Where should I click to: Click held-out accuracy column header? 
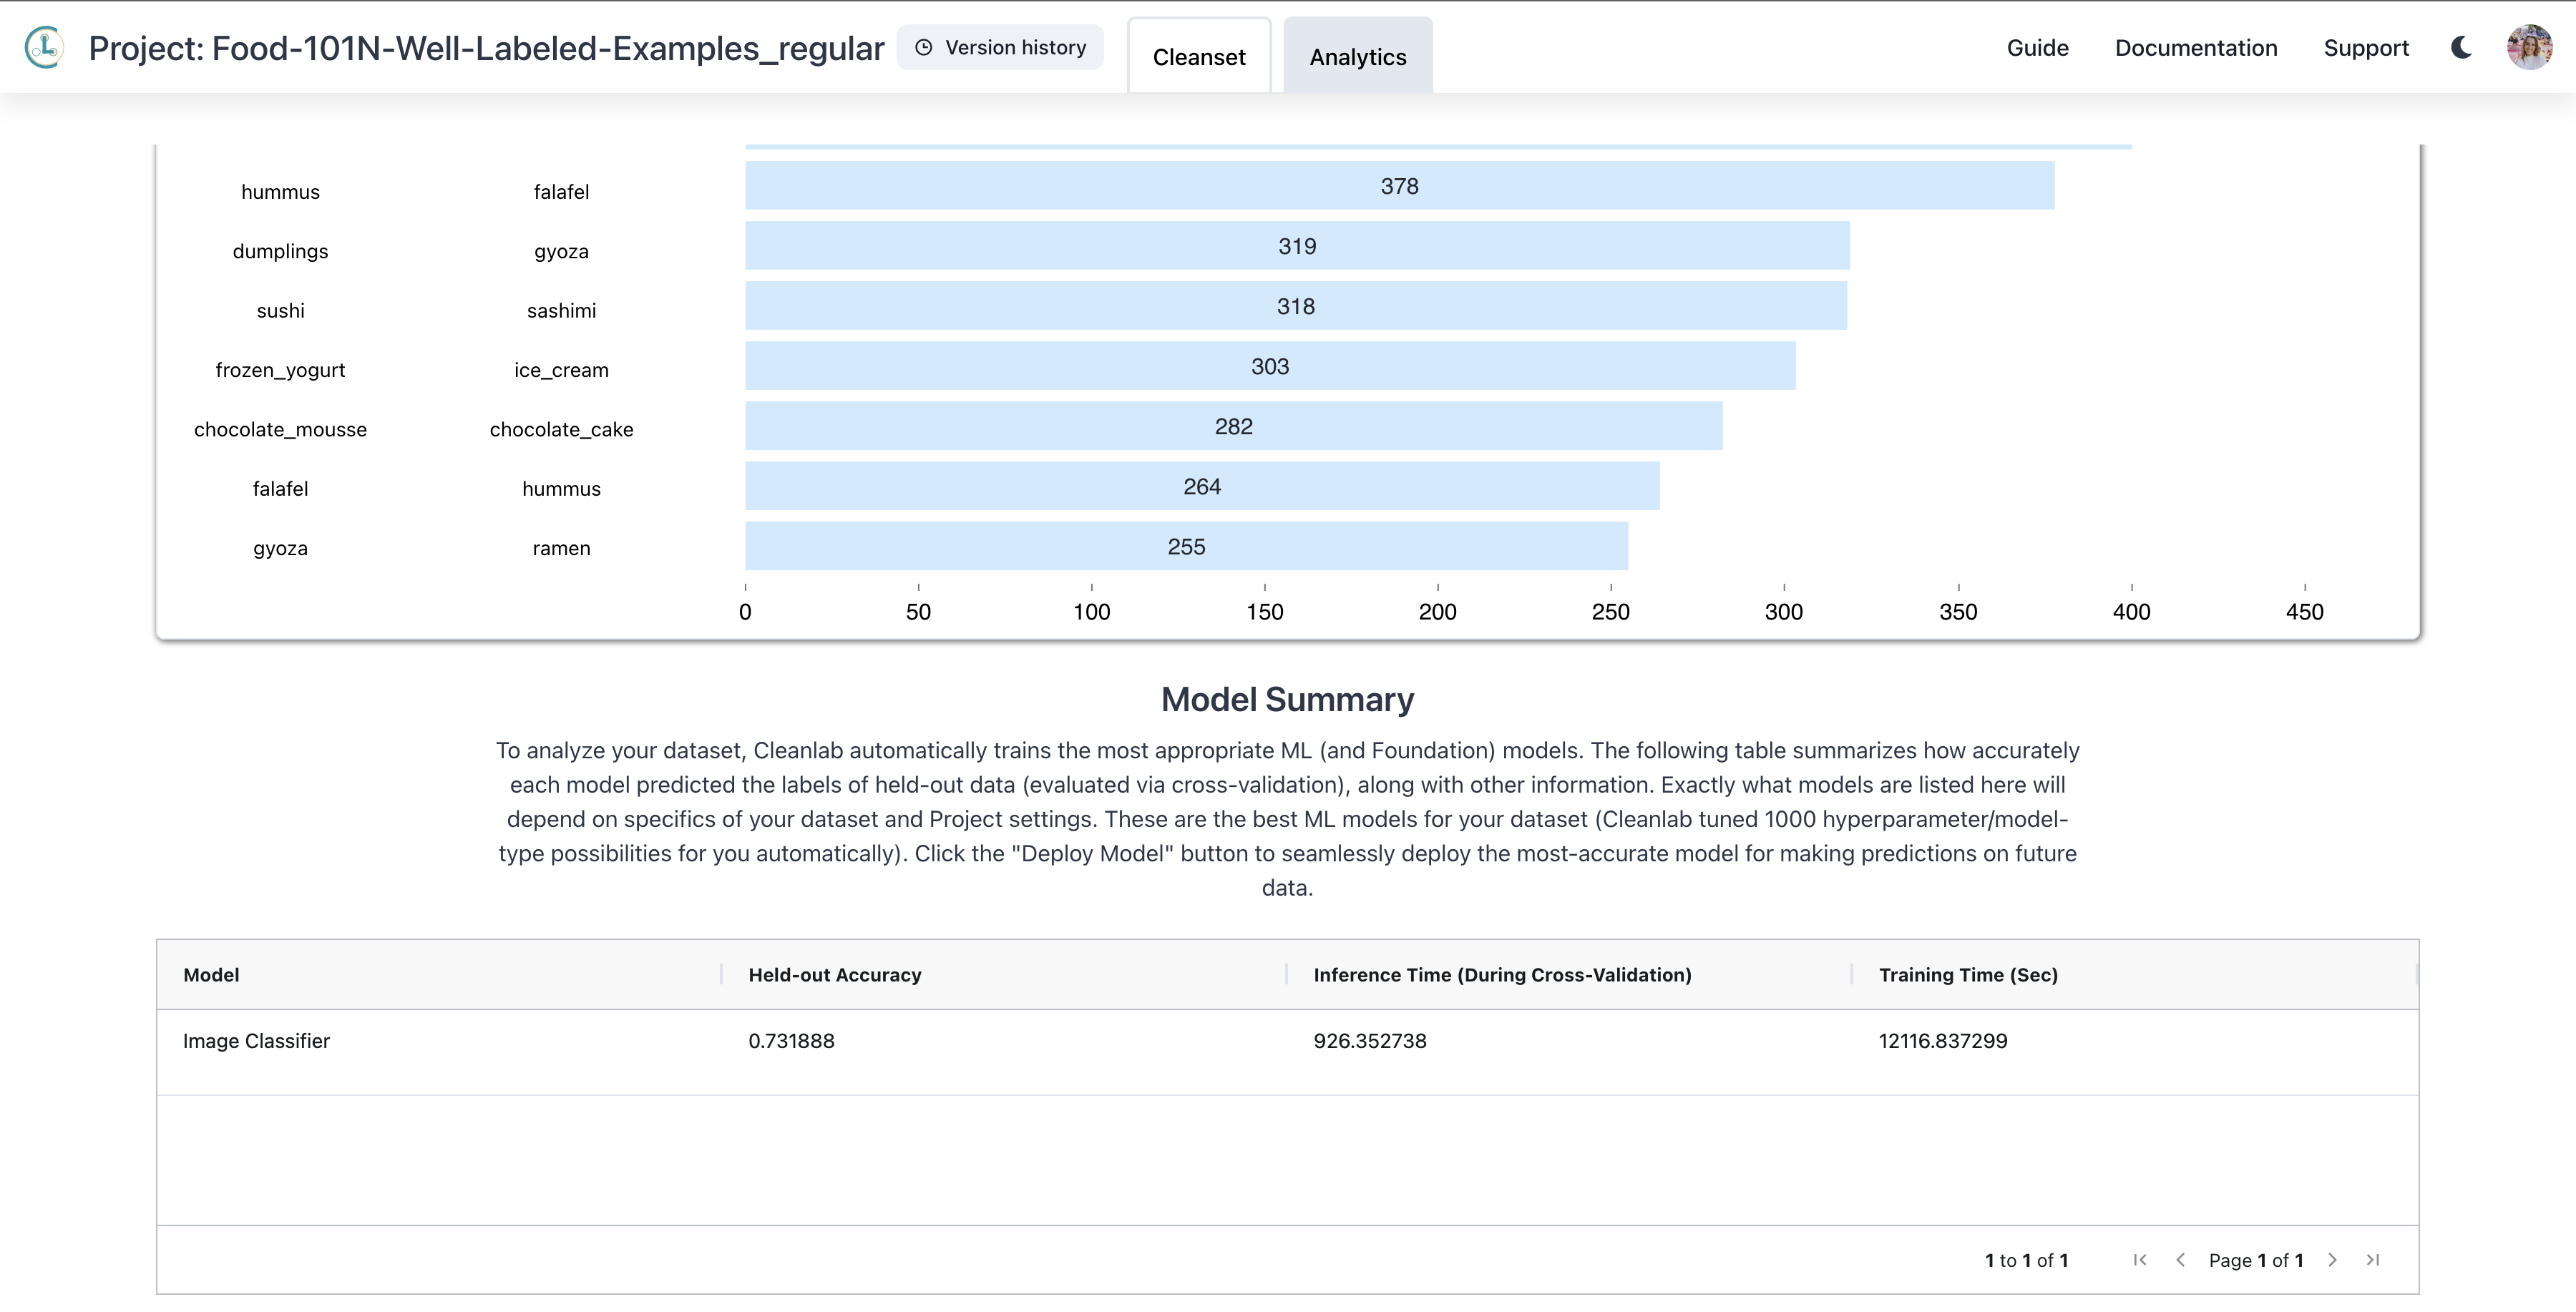[x=835, y=974]
